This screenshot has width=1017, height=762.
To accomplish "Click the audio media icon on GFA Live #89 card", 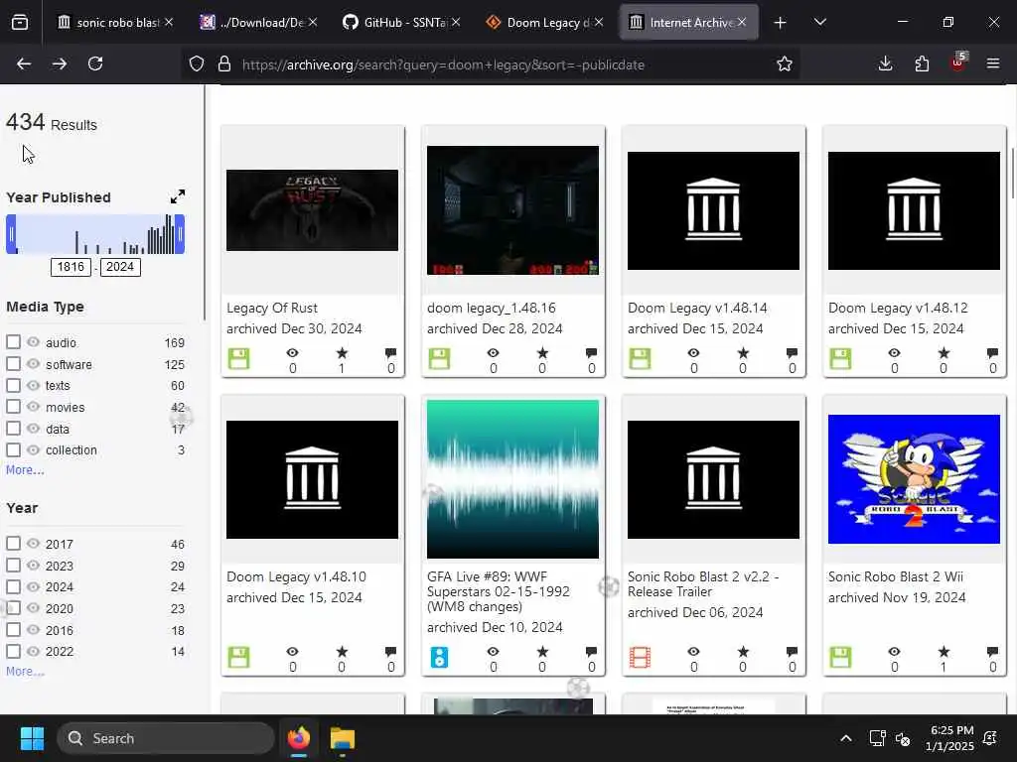I will pos(439,657).
